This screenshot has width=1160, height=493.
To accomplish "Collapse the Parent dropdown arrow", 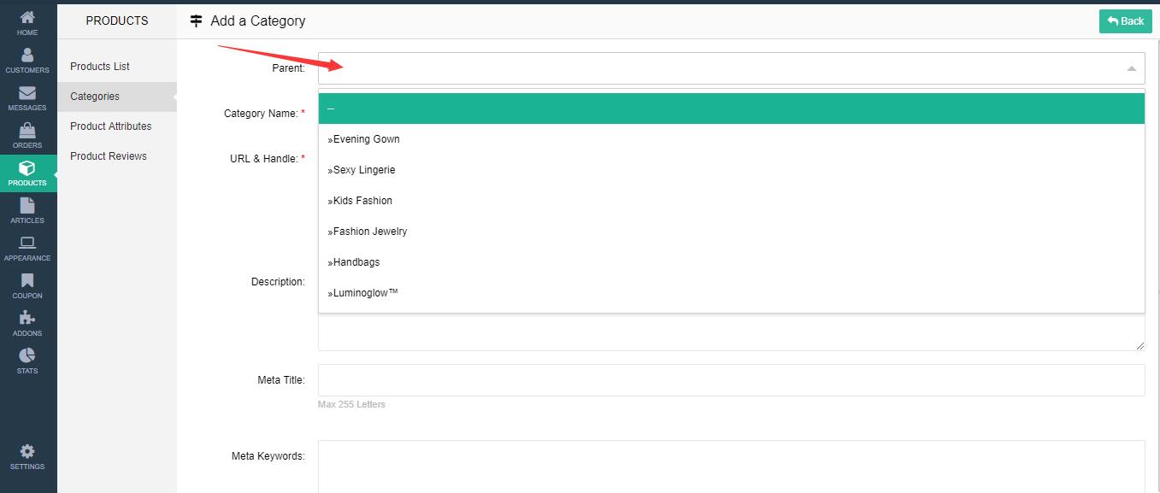I will click(x=1131, y=68).
